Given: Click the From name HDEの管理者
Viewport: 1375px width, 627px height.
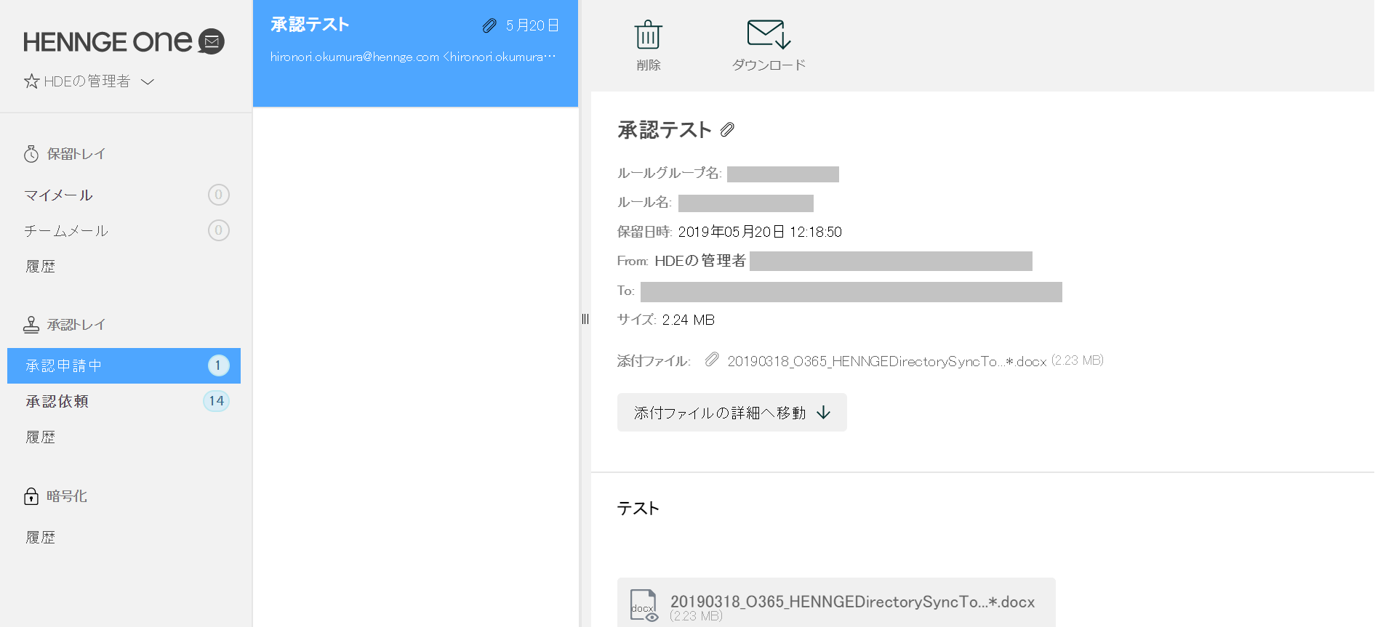Looking at the screenshot, I should click(x=699, y=261).
